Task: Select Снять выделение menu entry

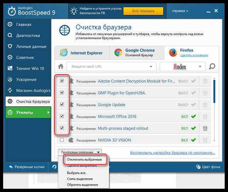Action: pyautogui.click(x=80, y=179)
